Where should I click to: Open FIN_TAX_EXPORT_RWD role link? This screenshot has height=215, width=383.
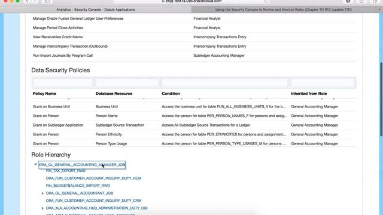pos(66,171)
